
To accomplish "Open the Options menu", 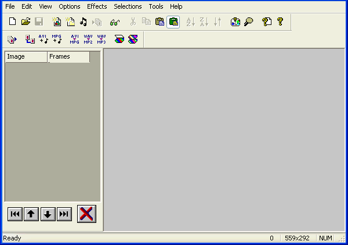I will click(70, 6).
